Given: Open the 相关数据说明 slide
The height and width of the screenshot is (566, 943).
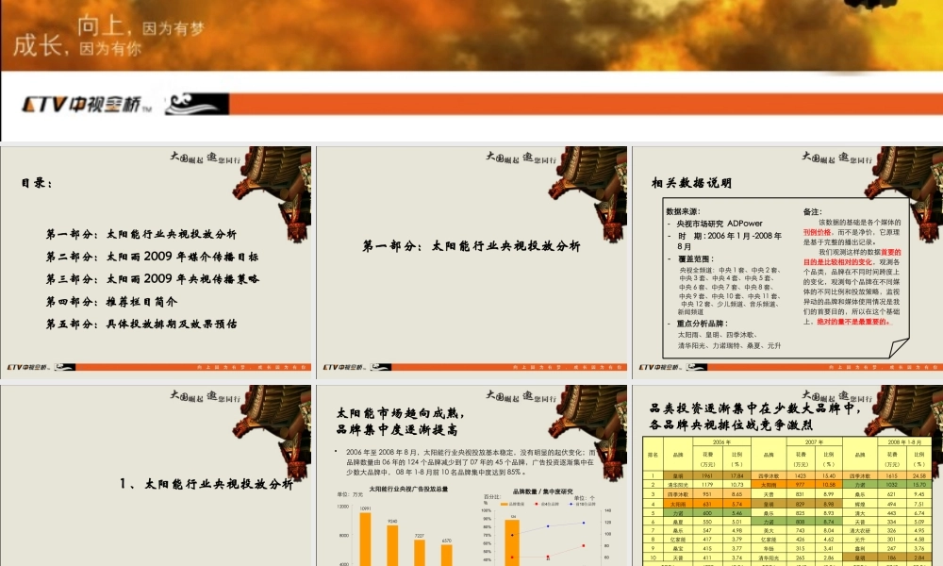Looking at the screenshot, I should (787, 262).
